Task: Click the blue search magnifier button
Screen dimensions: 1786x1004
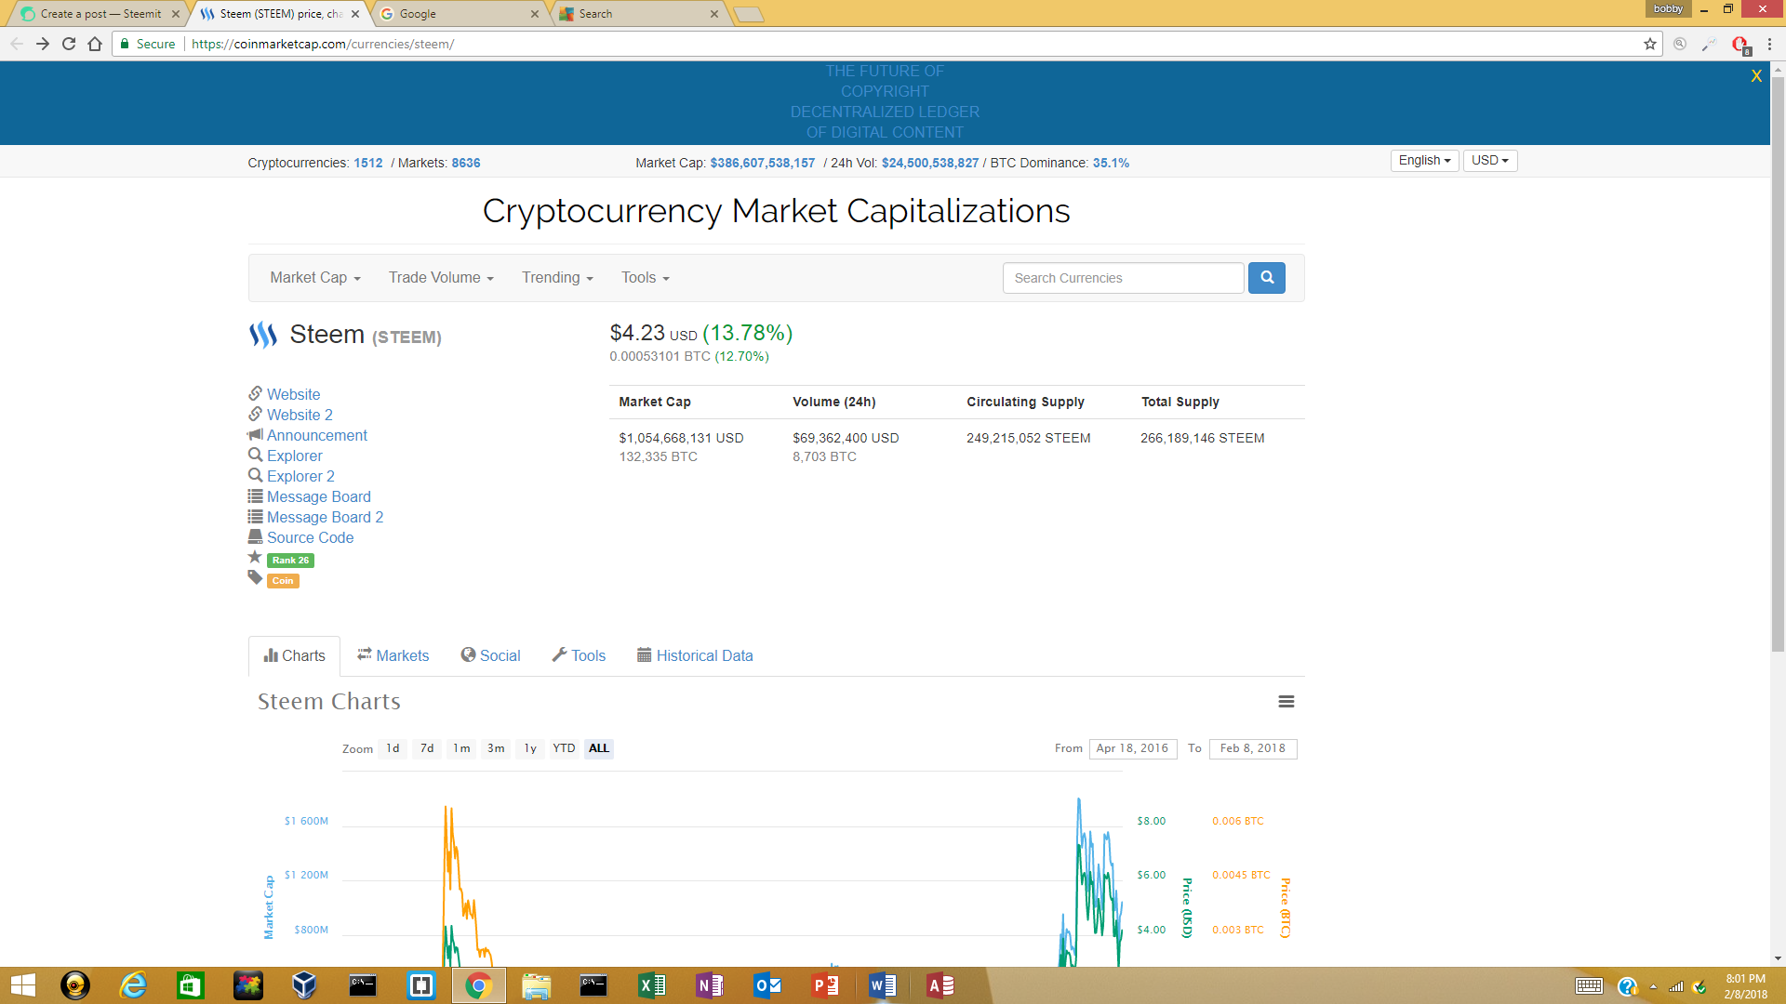Action: 1266,278
